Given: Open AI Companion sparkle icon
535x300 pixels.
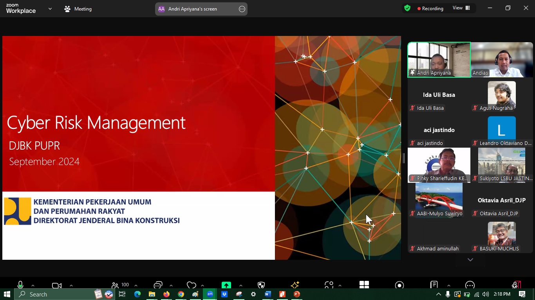Looking at the screenshot, I should pyautogui.click(x=295, y=285).
